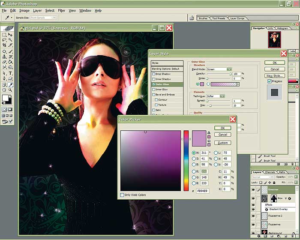Viewport: 300px width, 240px height.
Task: Select the Move tool
Action: [x=10, y=35]
